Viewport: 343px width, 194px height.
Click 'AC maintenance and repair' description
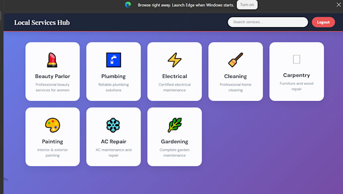tap(113, 153)
